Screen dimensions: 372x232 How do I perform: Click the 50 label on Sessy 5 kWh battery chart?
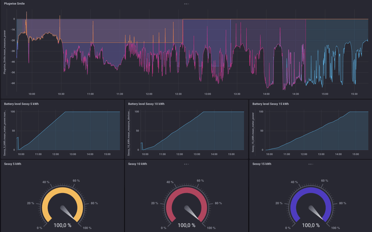(13, 131)
